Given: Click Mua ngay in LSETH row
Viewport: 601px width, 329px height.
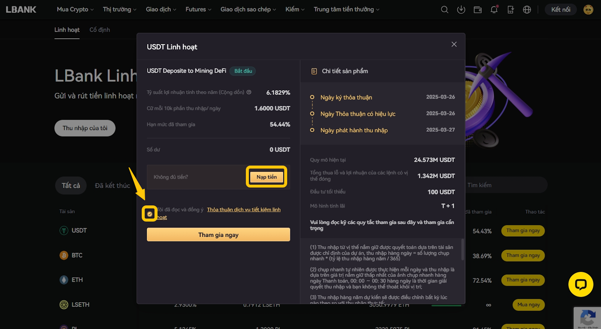Looking at the screenshot, I should (529, 305).
